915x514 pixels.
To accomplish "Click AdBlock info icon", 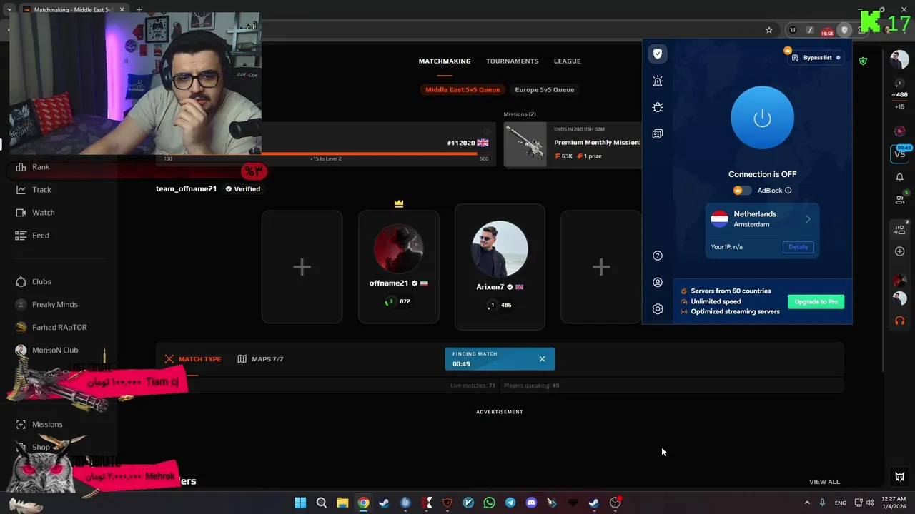I will point(788,191).
